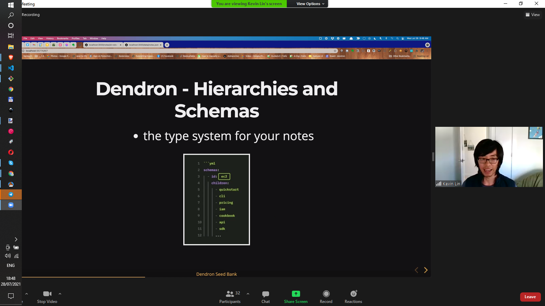The height and width of the screenshot is (306, 545).
Task: Click the Dendron Seed Bank footer link
Action: [x=217, y=274]
